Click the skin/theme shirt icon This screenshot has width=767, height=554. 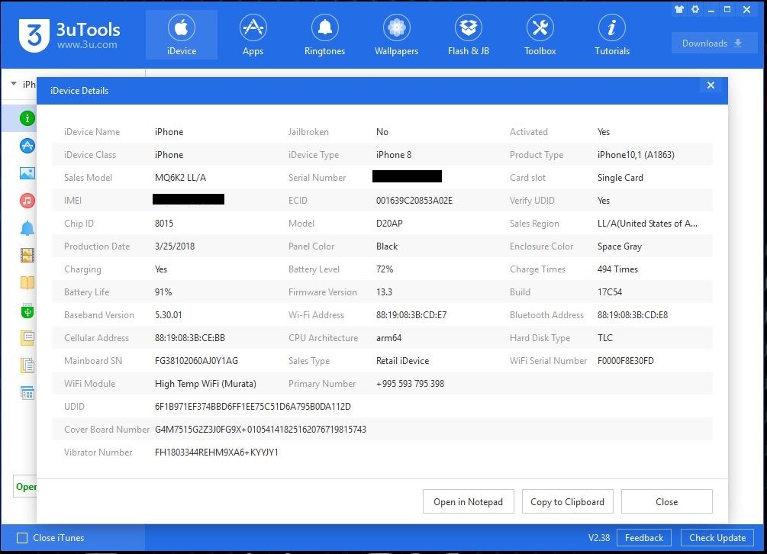[679, 10]
